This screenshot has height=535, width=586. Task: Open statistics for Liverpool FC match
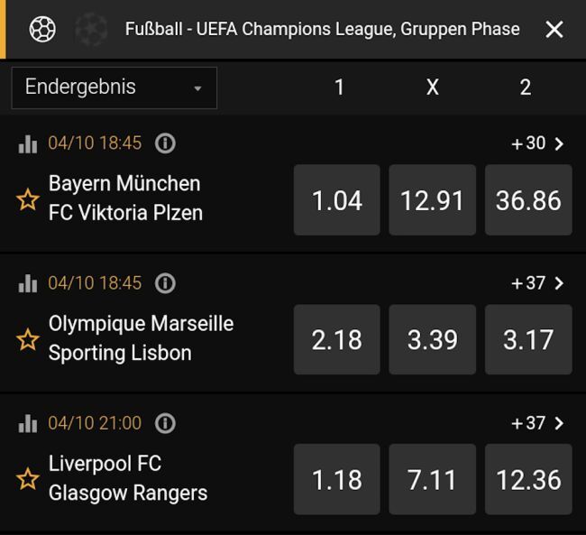point(28,423)
